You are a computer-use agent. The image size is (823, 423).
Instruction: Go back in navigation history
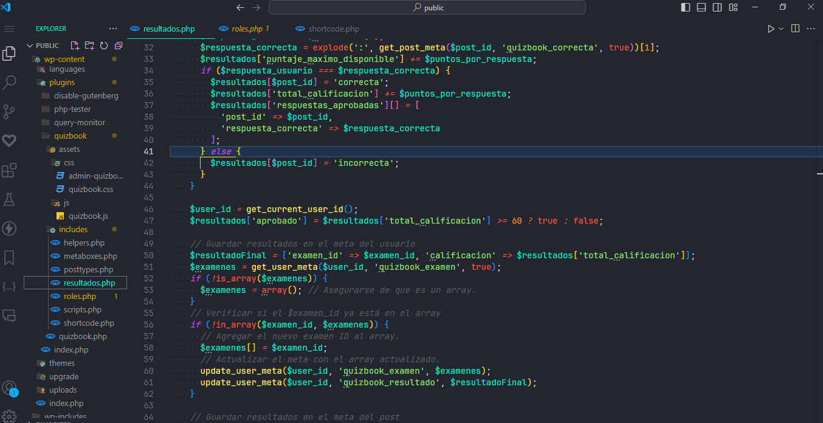coord(240,8)
